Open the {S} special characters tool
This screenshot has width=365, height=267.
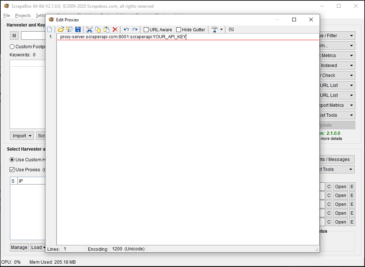point(231,29)
